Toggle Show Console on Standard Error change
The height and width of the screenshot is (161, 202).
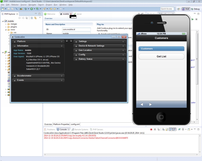tap(174, 129)
